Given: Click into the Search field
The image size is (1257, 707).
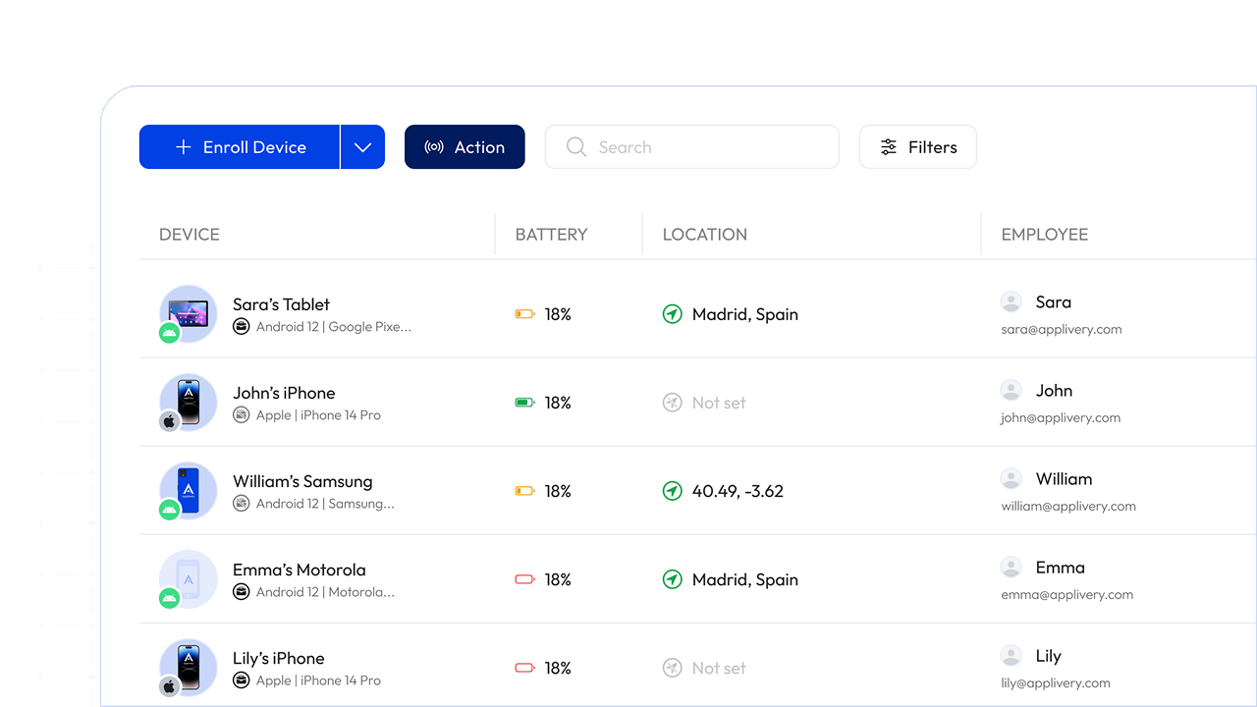Looking at the screenshot, I should 691,147.
